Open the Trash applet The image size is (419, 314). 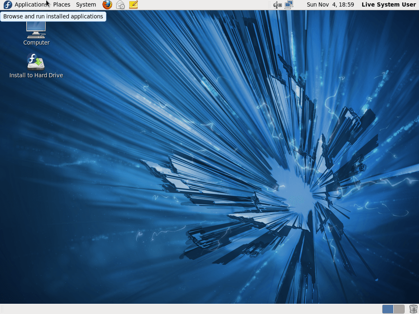413,309
